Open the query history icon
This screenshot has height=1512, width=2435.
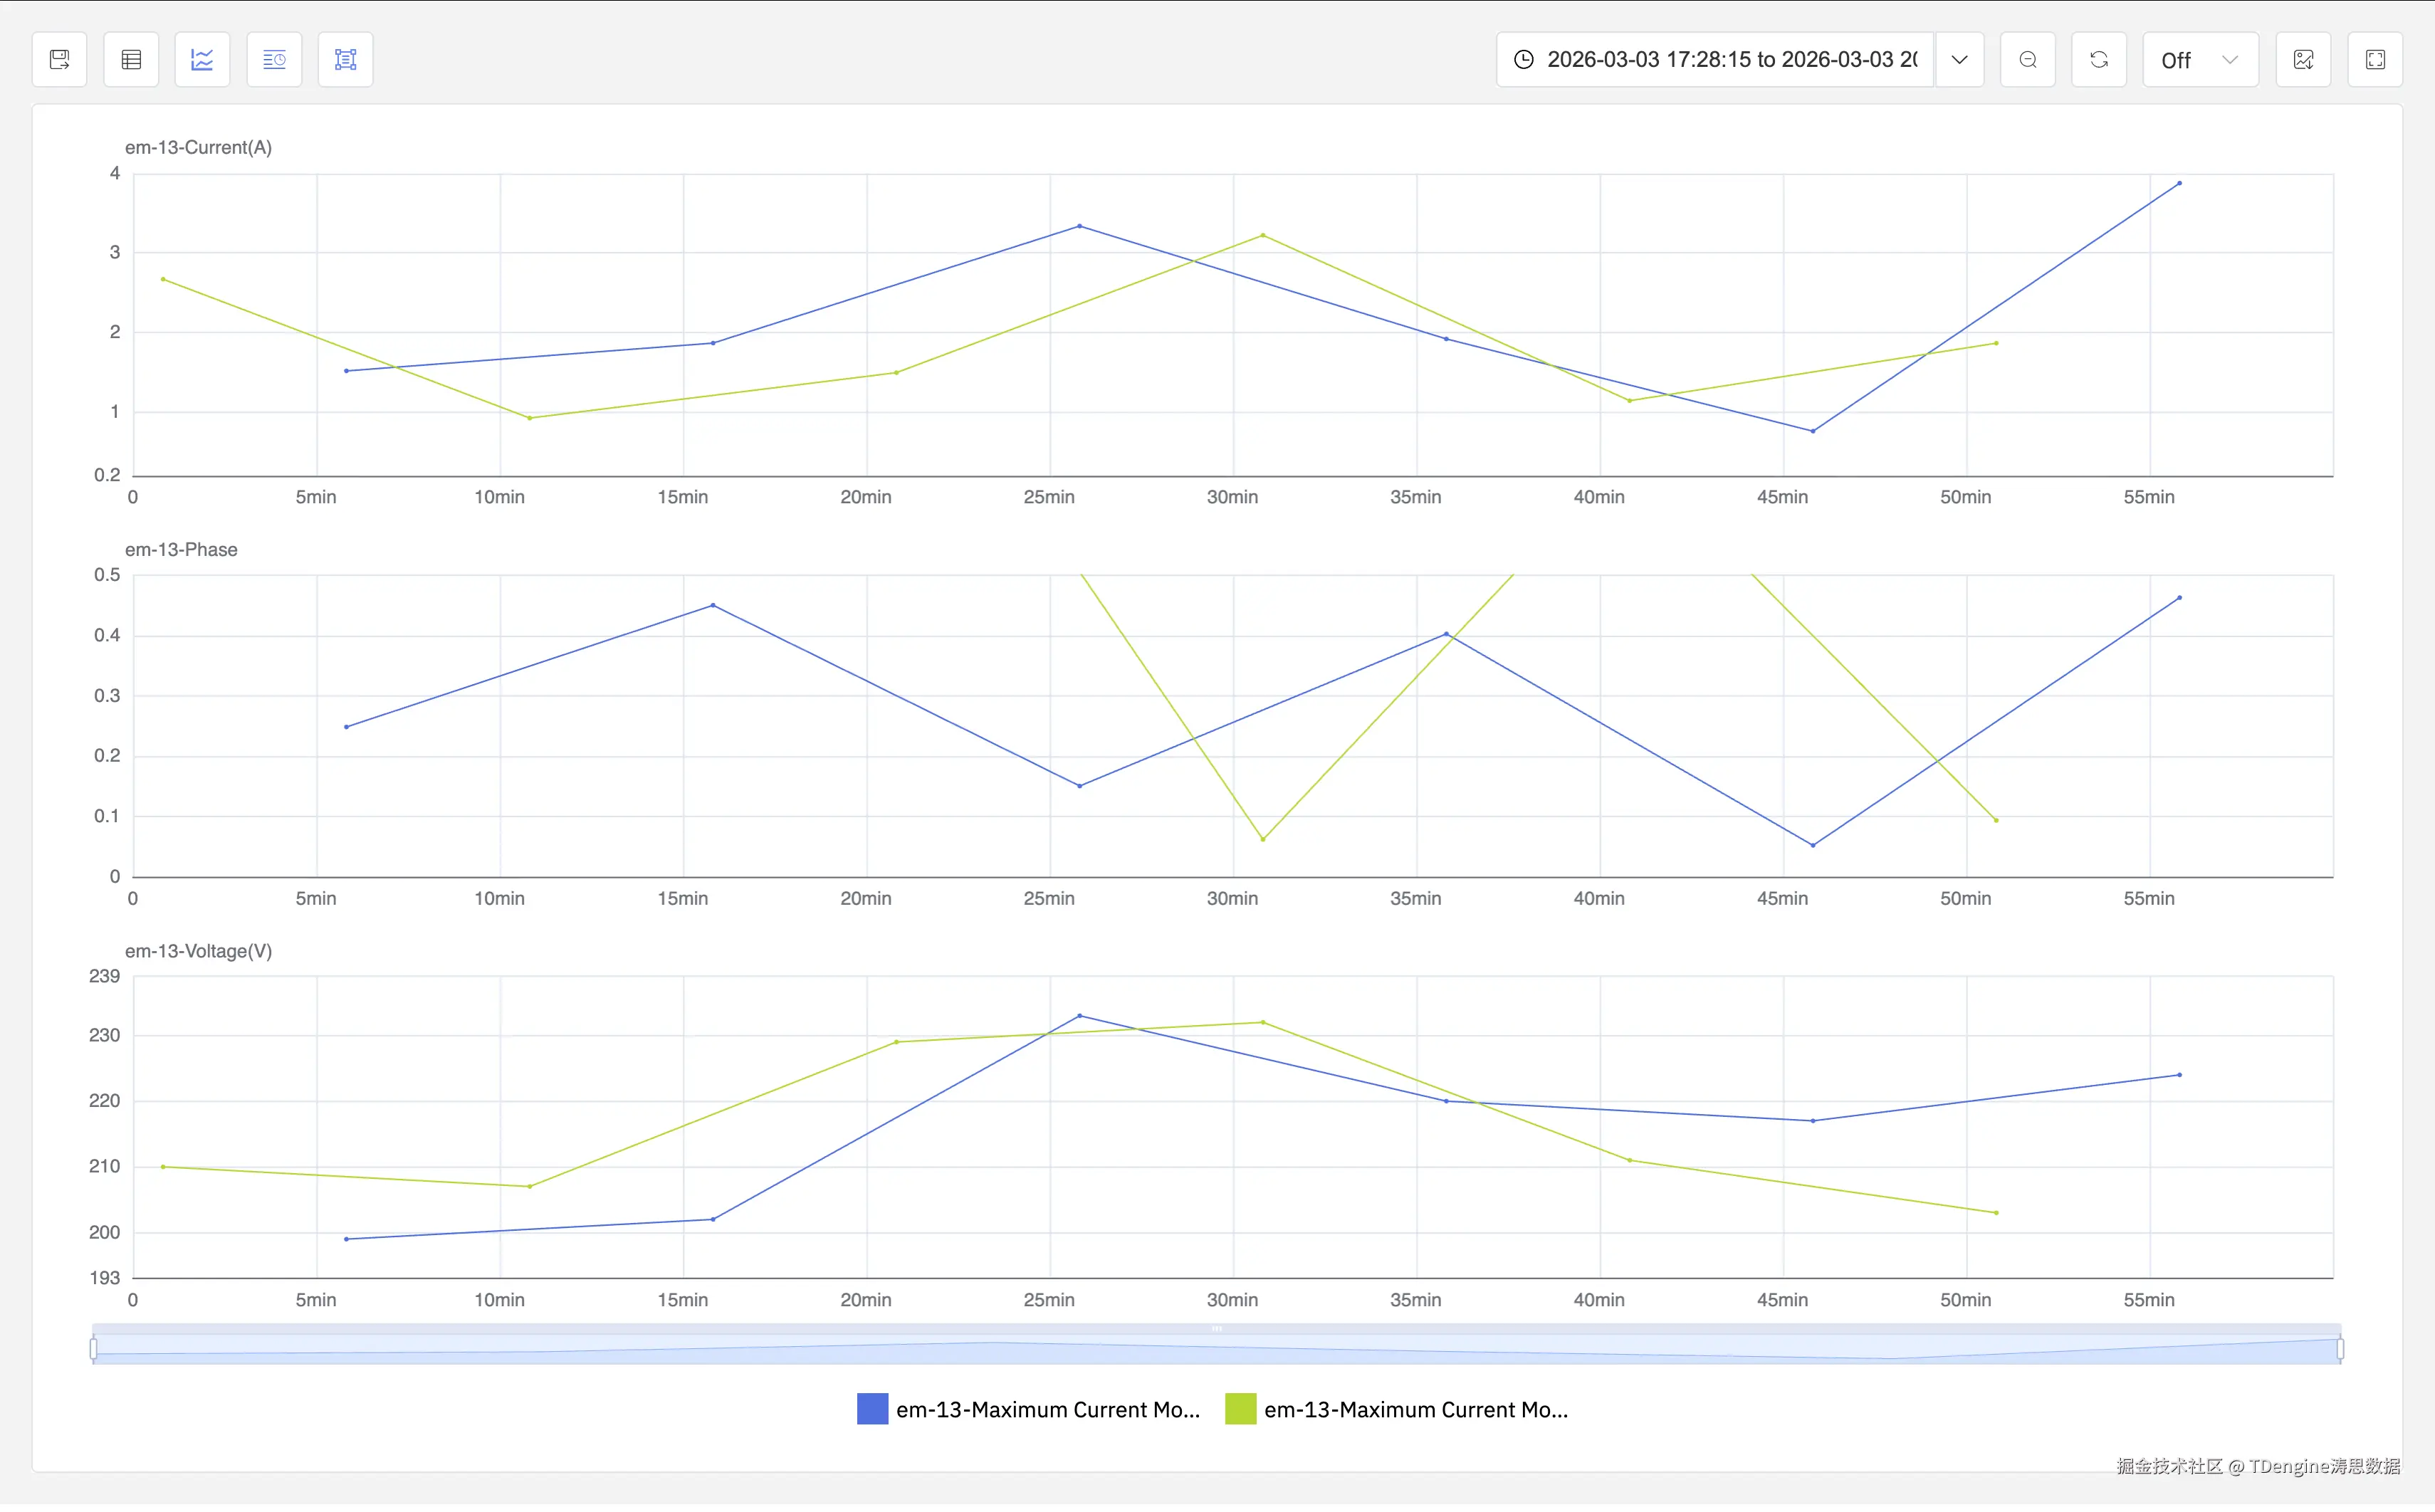tap(273, 59)
